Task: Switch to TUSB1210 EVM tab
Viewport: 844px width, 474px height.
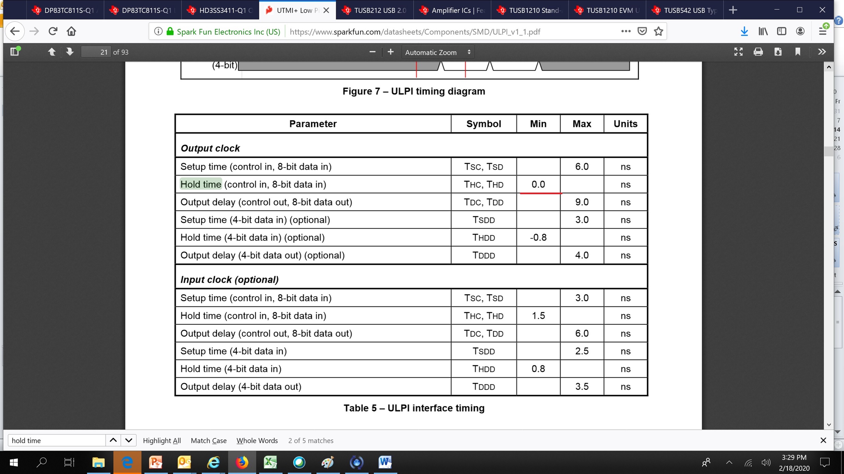Action: [x=607, y=10]
